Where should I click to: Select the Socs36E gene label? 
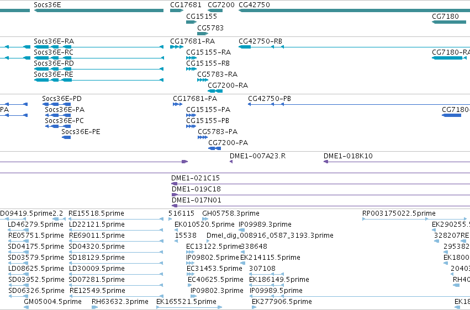pos(47,5)
